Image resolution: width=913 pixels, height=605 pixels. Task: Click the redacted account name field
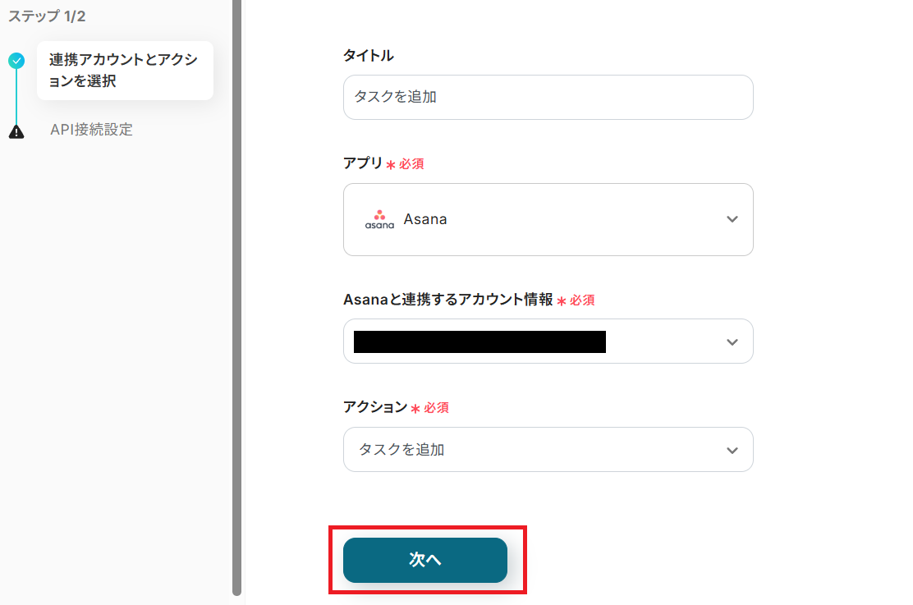[479, 341]
